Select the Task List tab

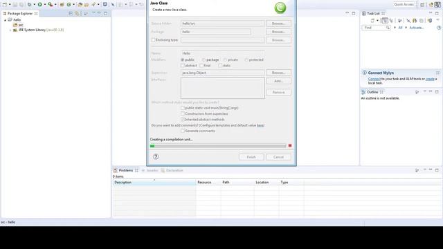coord(373,13)
